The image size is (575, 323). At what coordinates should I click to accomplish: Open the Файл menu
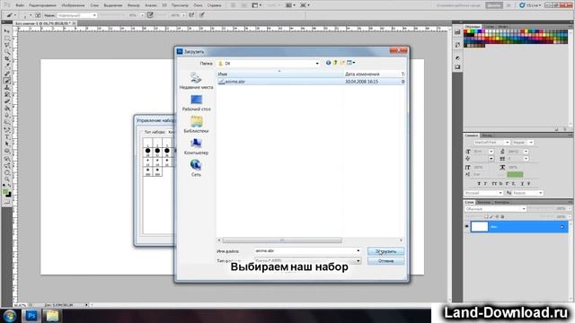(20, 5)
